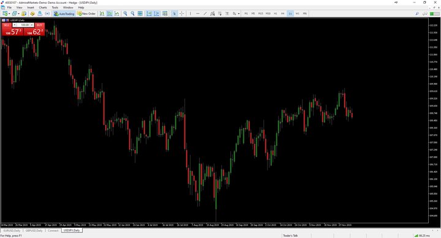Expand the new chart dropdown arrow

point(9,13)
